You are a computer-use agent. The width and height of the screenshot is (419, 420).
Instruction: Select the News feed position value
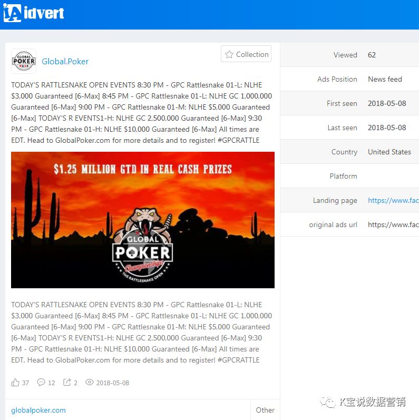pyautogui.click(x=385, y=79)
